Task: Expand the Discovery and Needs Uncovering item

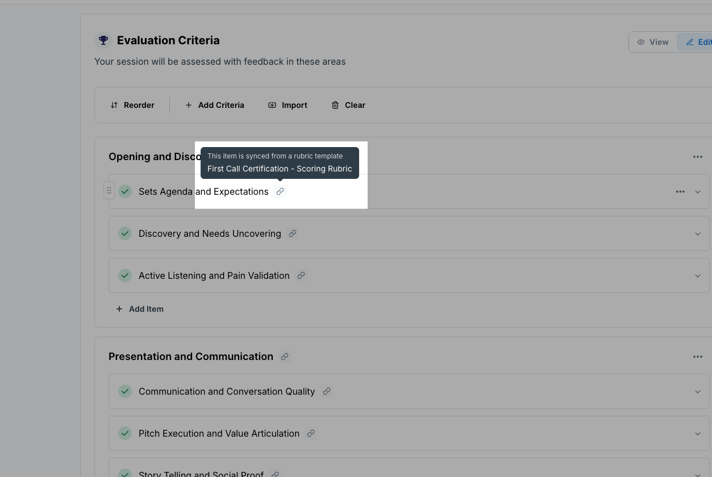Action: pyautogui.click(x=698, y=233)
